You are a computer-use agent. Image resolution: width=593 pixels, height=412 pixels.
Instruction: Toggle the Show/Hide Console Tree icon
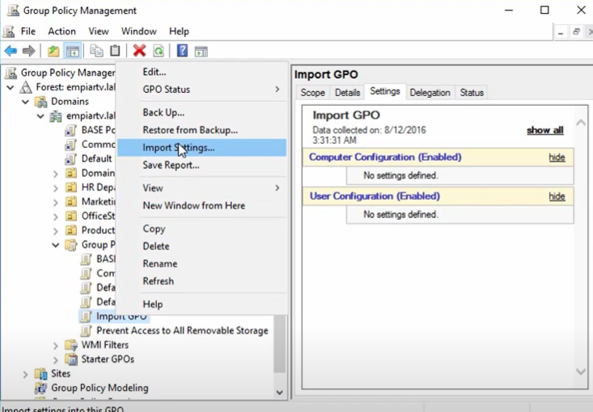[x=73, y=51]
